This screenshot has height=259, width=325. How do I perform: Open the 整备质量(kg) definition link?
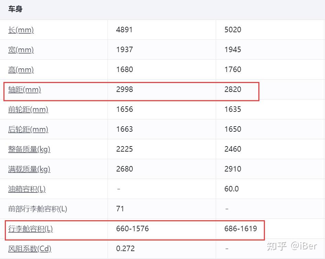tap(29, 149)
